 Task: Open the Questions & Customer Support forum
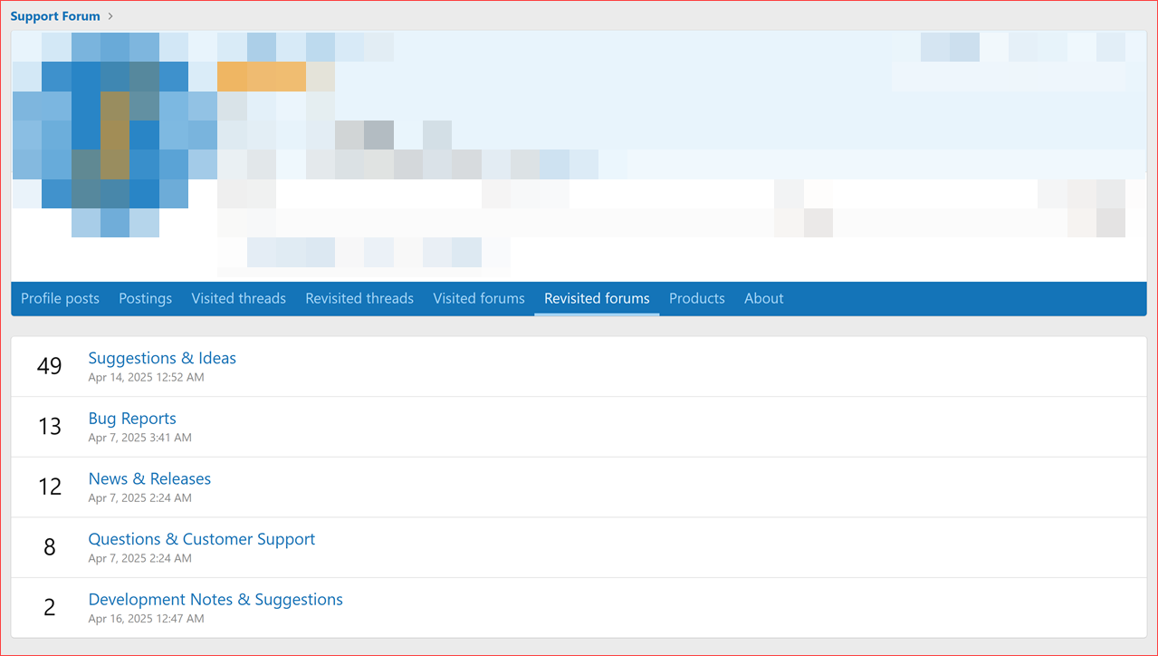pyautogui.click(x=201, y=538)
